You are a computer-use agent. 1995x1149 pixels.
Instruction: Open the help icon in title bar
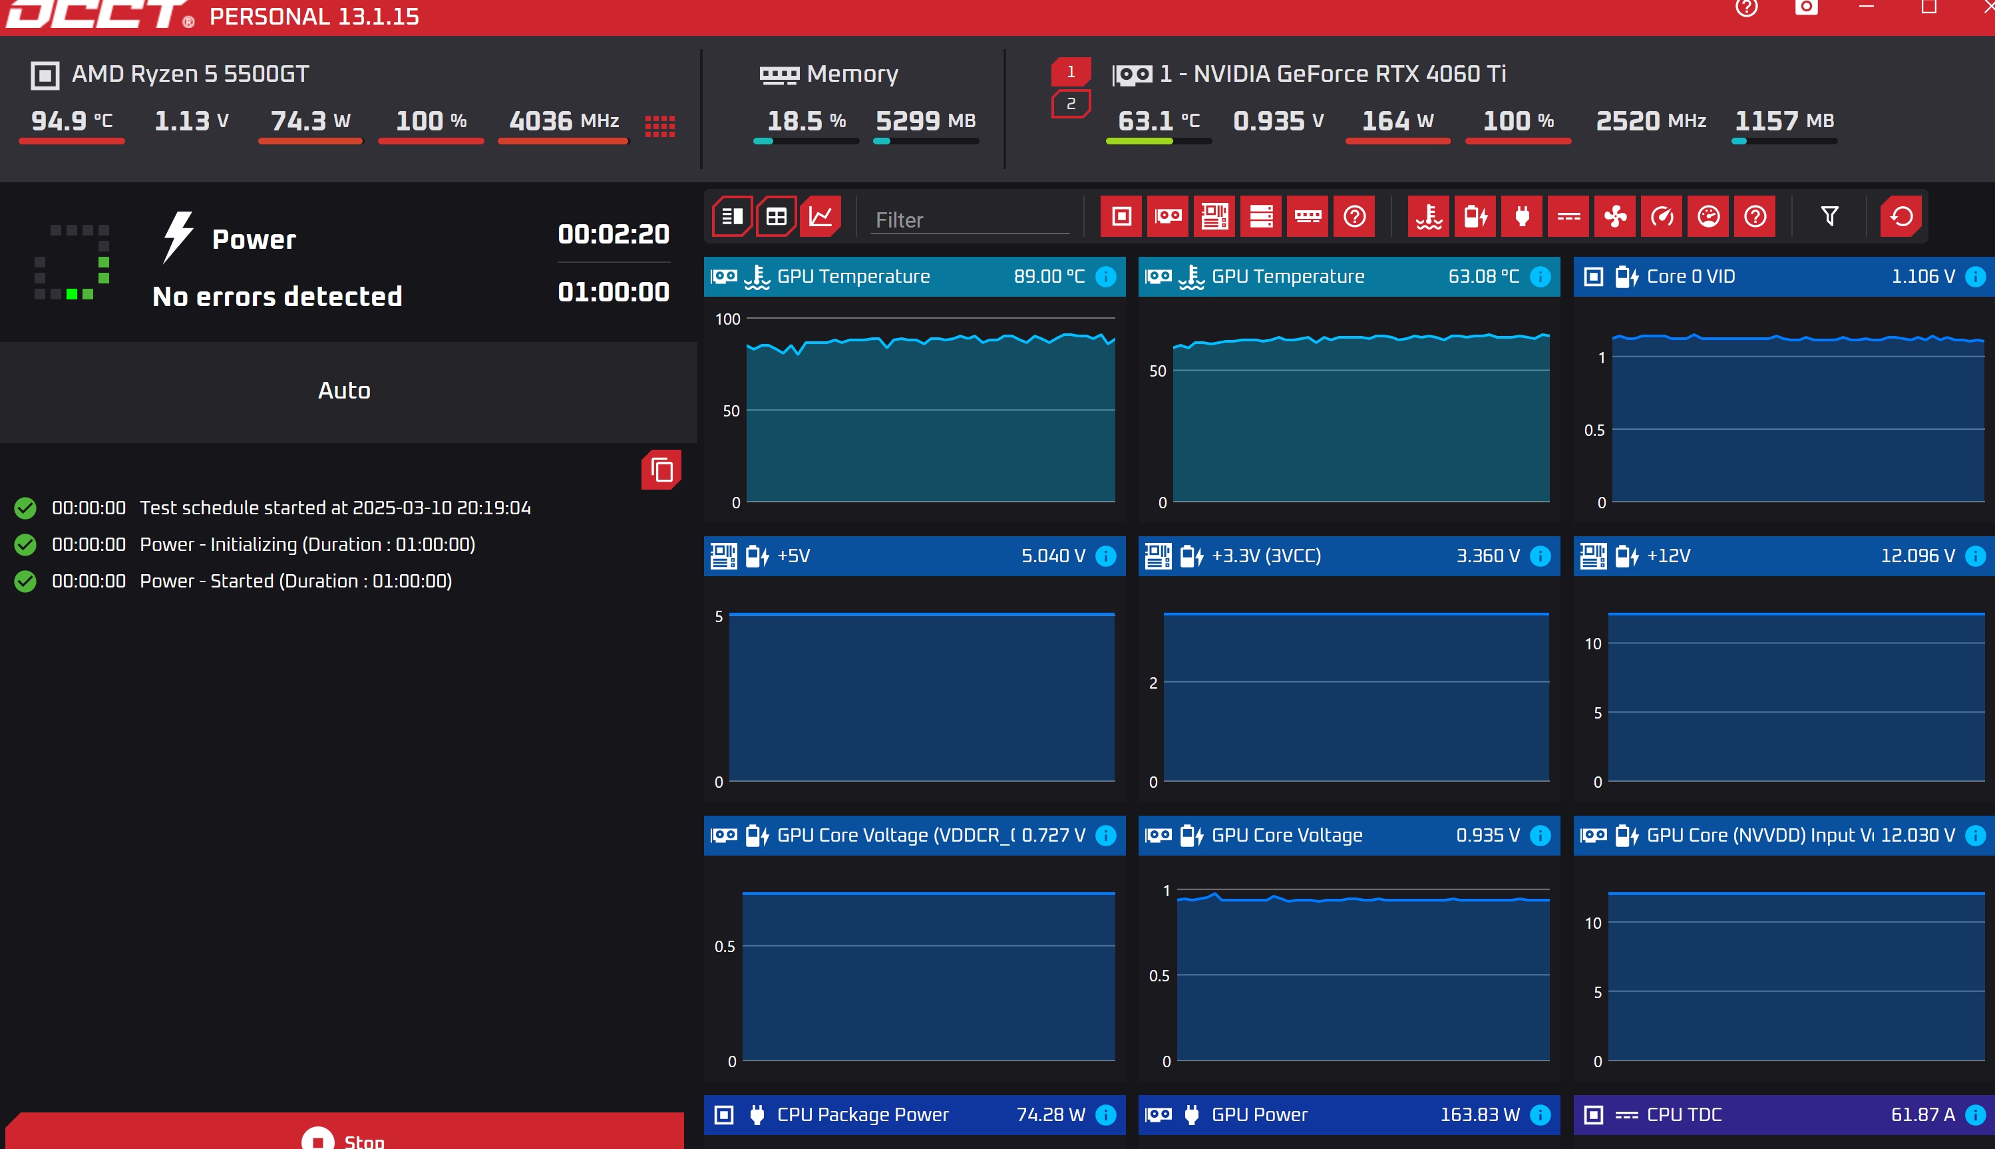click(x=1746, y=8)
